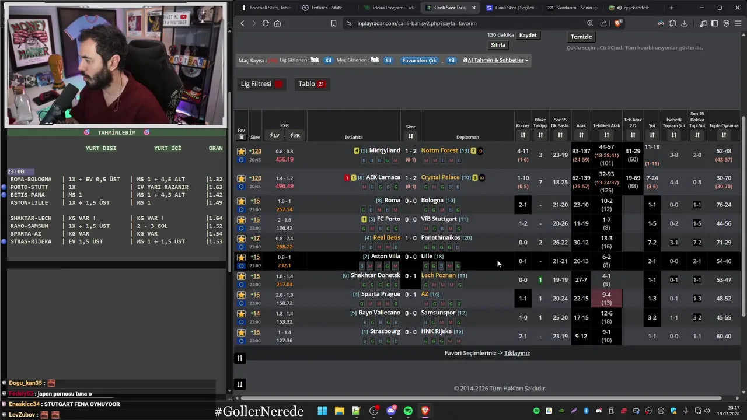Open the Tablo 21 button

click(312, 84)
